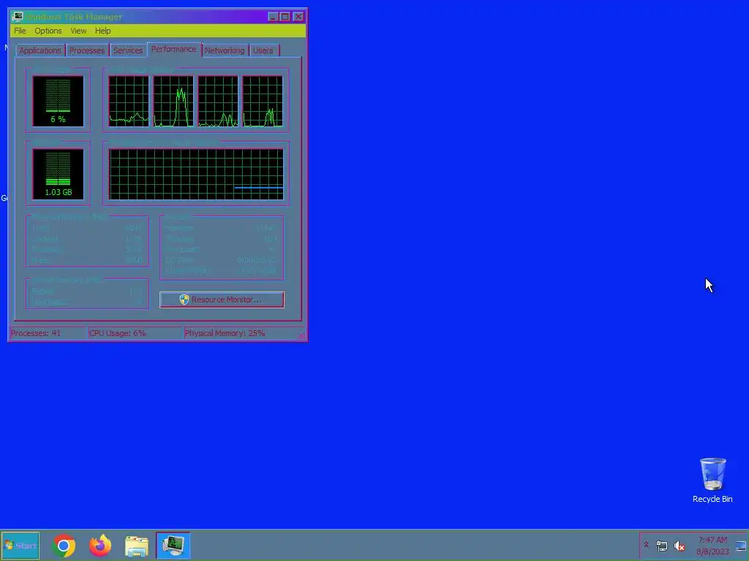Open the Help menu

point(102,31)
